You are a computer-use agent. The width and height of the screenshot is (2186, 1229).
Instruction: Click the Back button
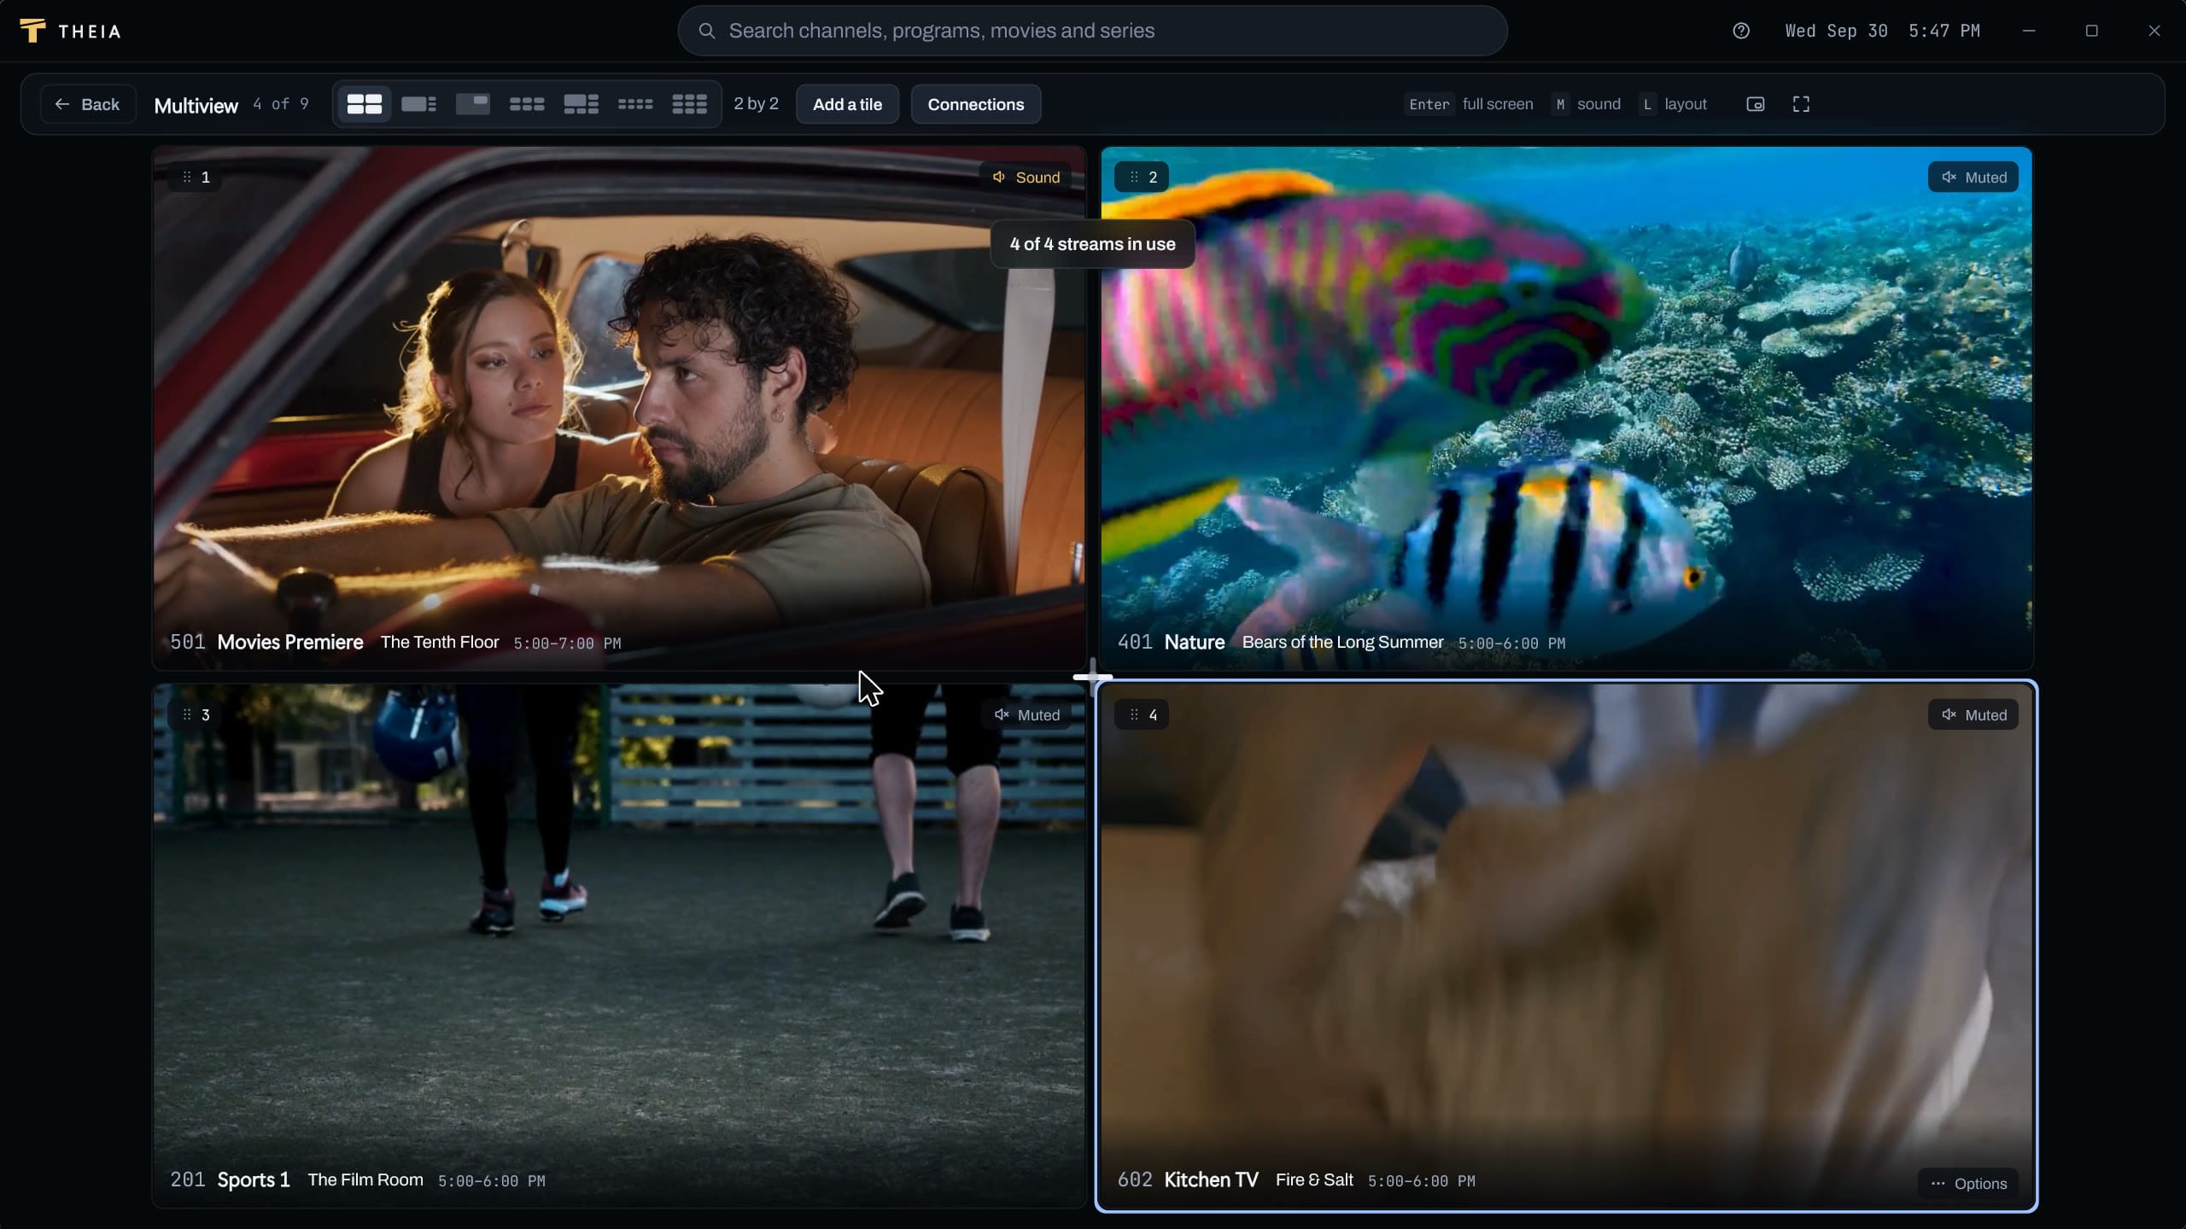pyautogui.click(x=88, y=104)
